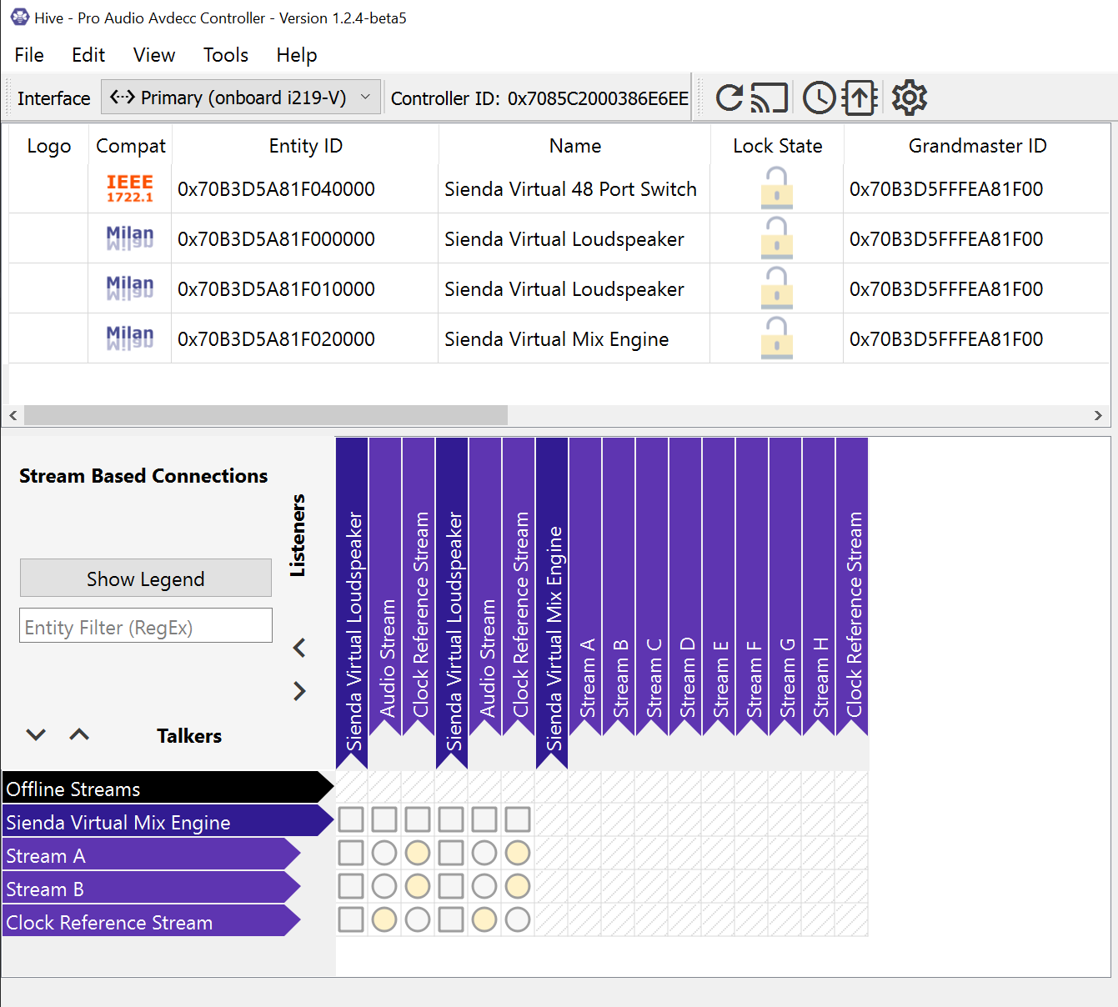Sort by the Lock State column header
Viewport: 1118px width, 1007px height.
777,145
